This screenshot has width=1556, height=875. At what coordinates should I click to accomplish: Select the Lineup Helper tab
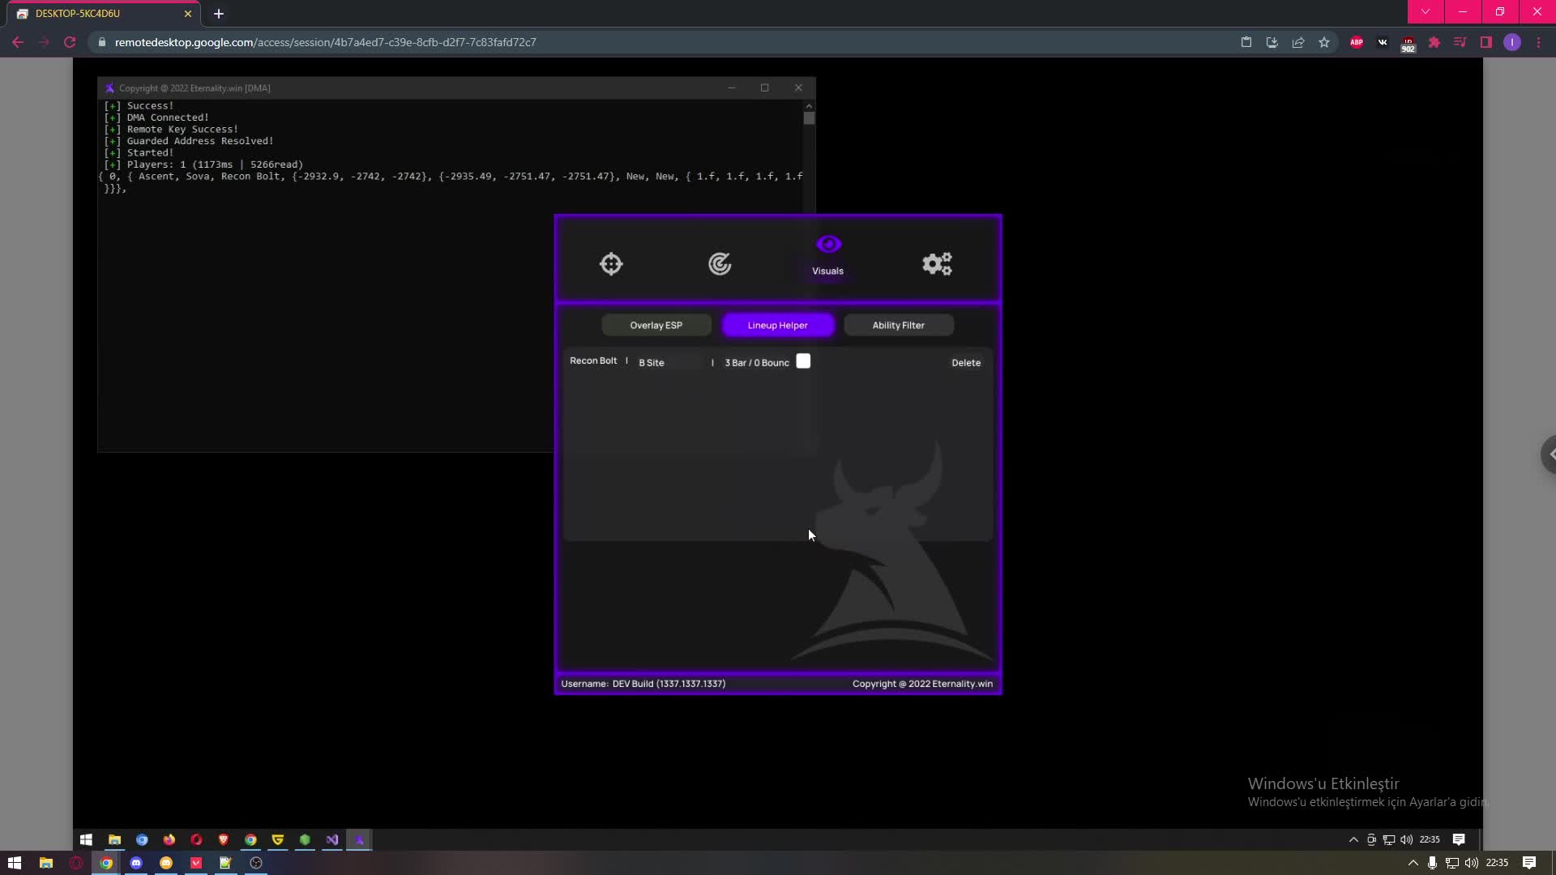777,326
